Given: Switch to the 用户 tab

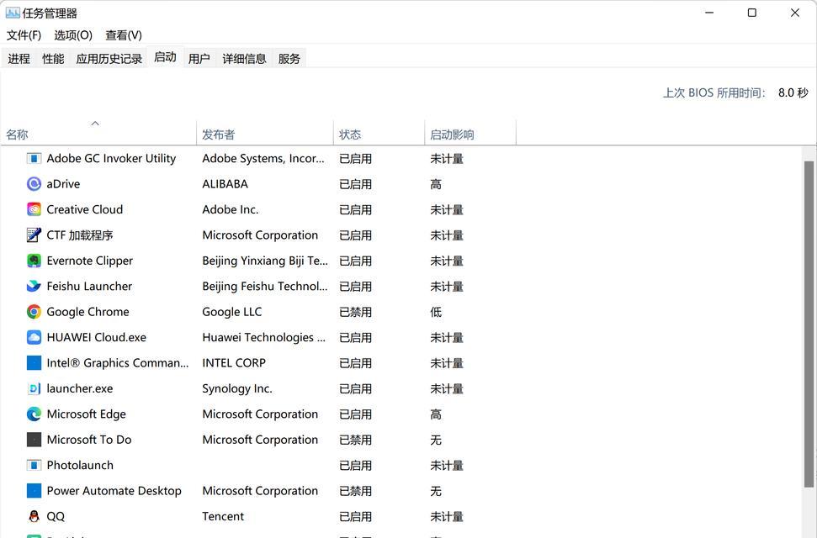Looking at the screenshot, I should pyautogui.click(x=199, y=59).
